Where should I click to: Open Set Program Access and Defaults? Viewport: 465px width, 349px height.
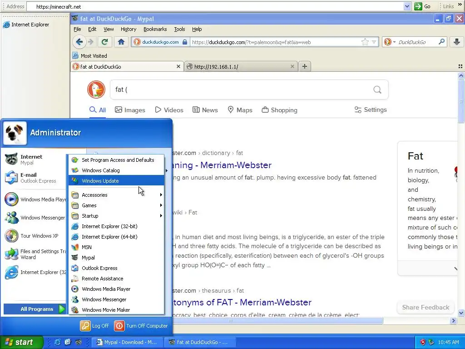pos(116,160)
